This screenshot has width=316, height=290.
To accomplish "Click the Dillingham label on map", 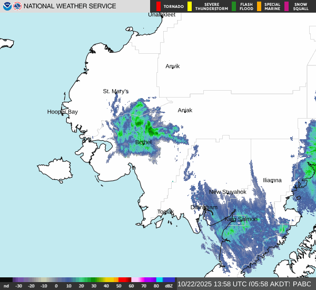I will [204, 208].
